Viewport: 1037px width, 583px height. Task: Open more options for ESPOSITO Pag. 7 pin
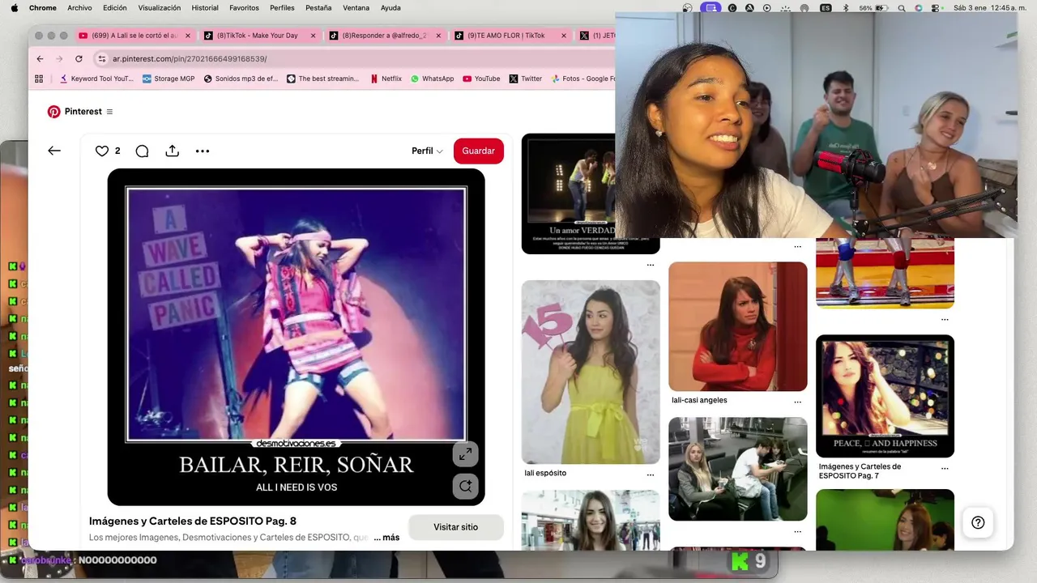945,468
